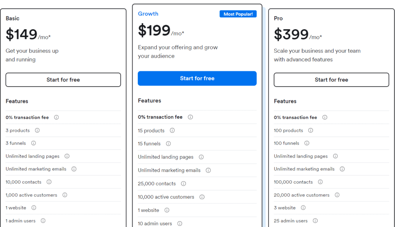Click the info icon for 25 admin users
Viewport: 395px width, 227px height.
tap(316, 220)
